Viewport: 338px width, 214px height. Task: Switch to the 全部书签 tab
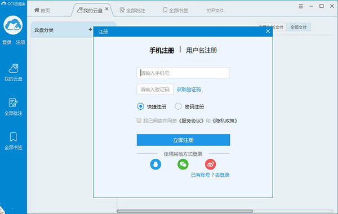coord(176,10)
